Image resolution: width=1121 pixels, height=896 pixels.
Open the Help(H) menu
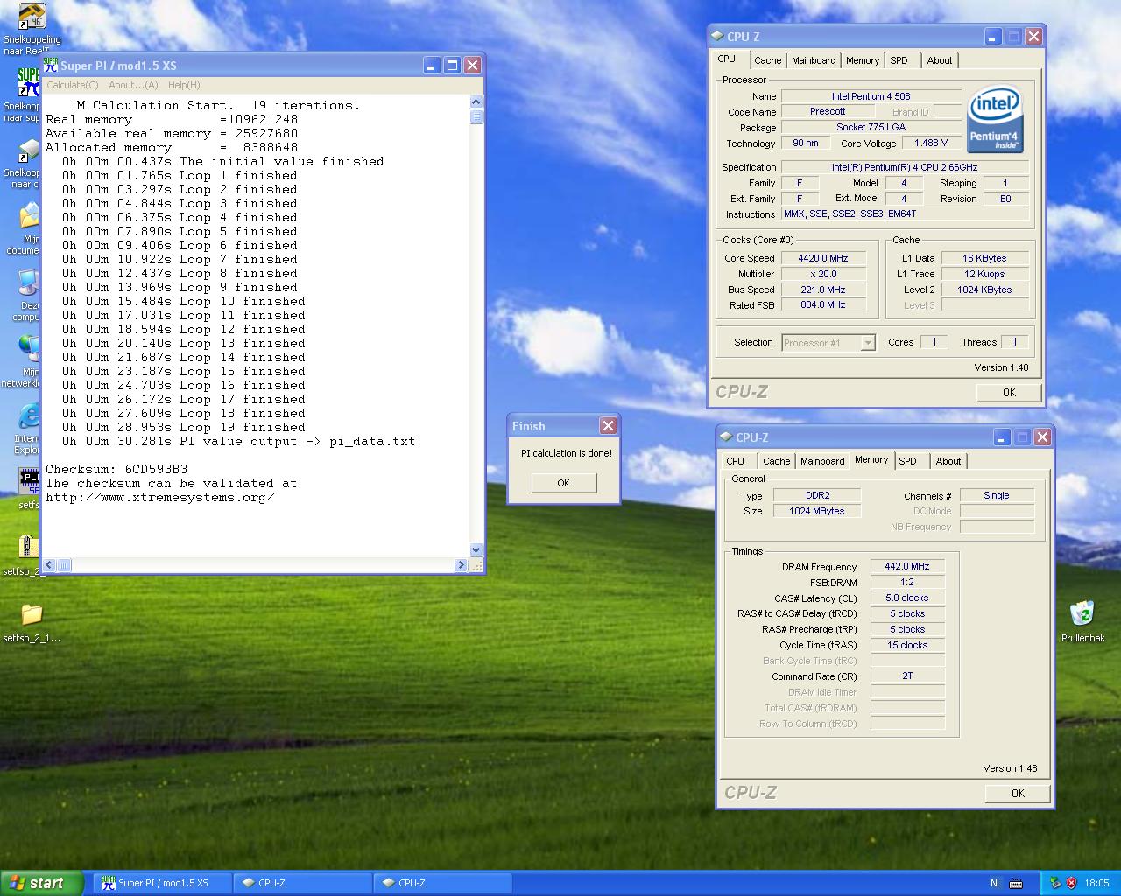(184, 85)
